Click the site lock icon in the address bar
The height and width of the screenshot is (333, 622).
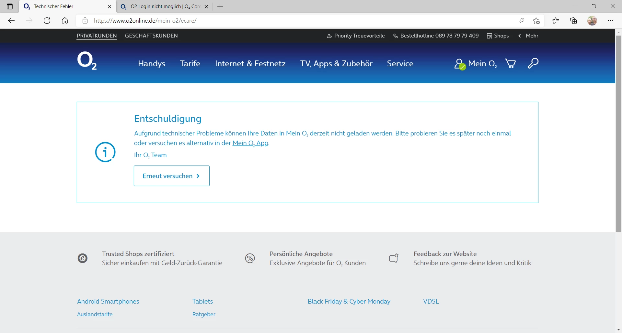coord(85,21)
